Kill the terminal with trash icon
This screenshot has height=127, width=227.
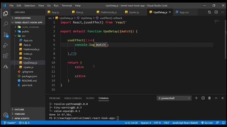tap(209, 98)
